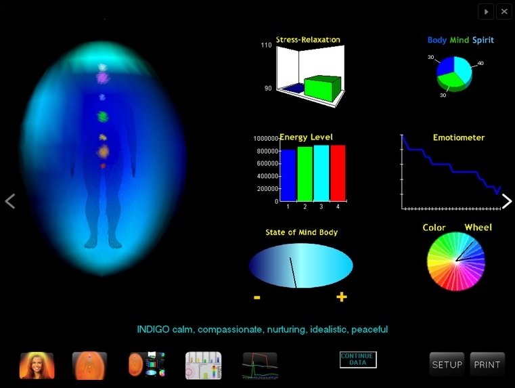This screenshot has width=515, height=388.
Task: Start slideshow with the play icon
Action: (486, 12)
